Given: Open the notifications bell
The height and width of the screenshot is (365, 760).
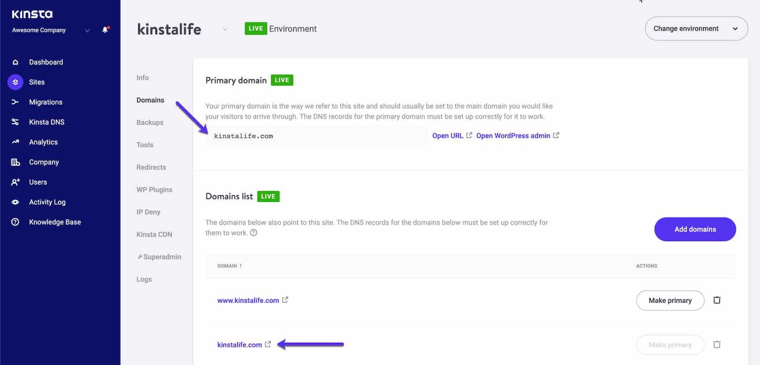Looking at the screenshot, I should [105, 29].
